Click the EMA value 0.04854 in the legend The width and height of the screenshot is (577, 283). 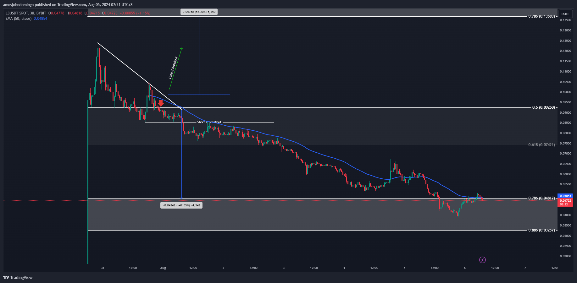[40, 19]
